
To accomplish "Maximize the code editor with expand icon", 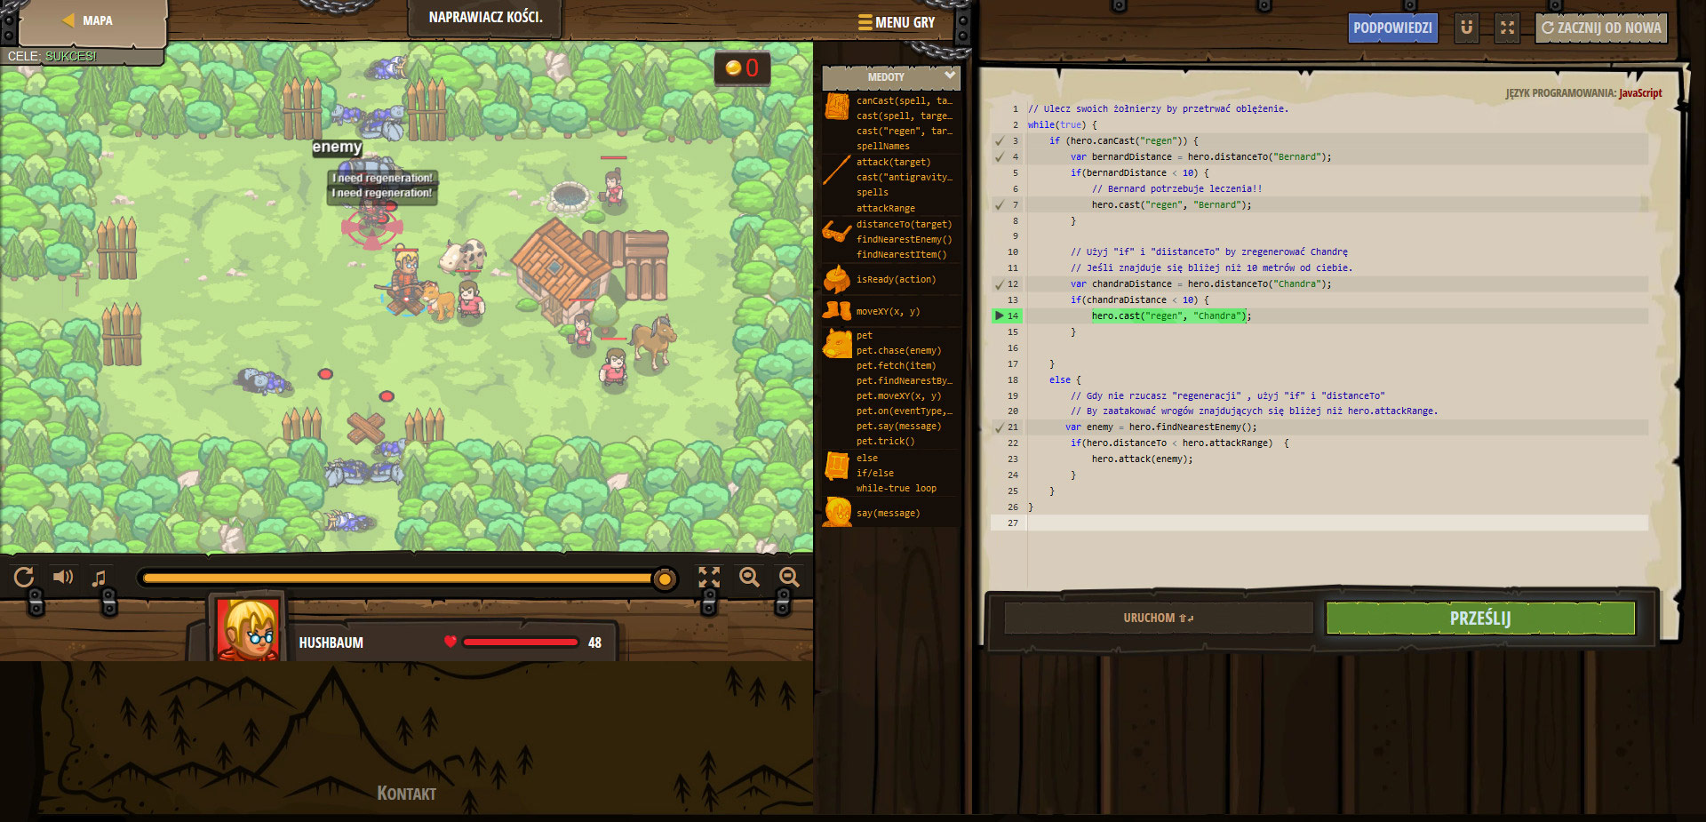I will coord(1507,28).
